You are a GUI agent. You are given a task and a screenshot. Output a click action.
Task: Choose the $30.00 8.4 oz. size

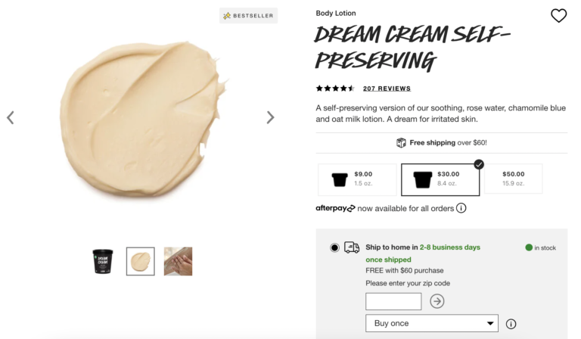coord(440,179)
